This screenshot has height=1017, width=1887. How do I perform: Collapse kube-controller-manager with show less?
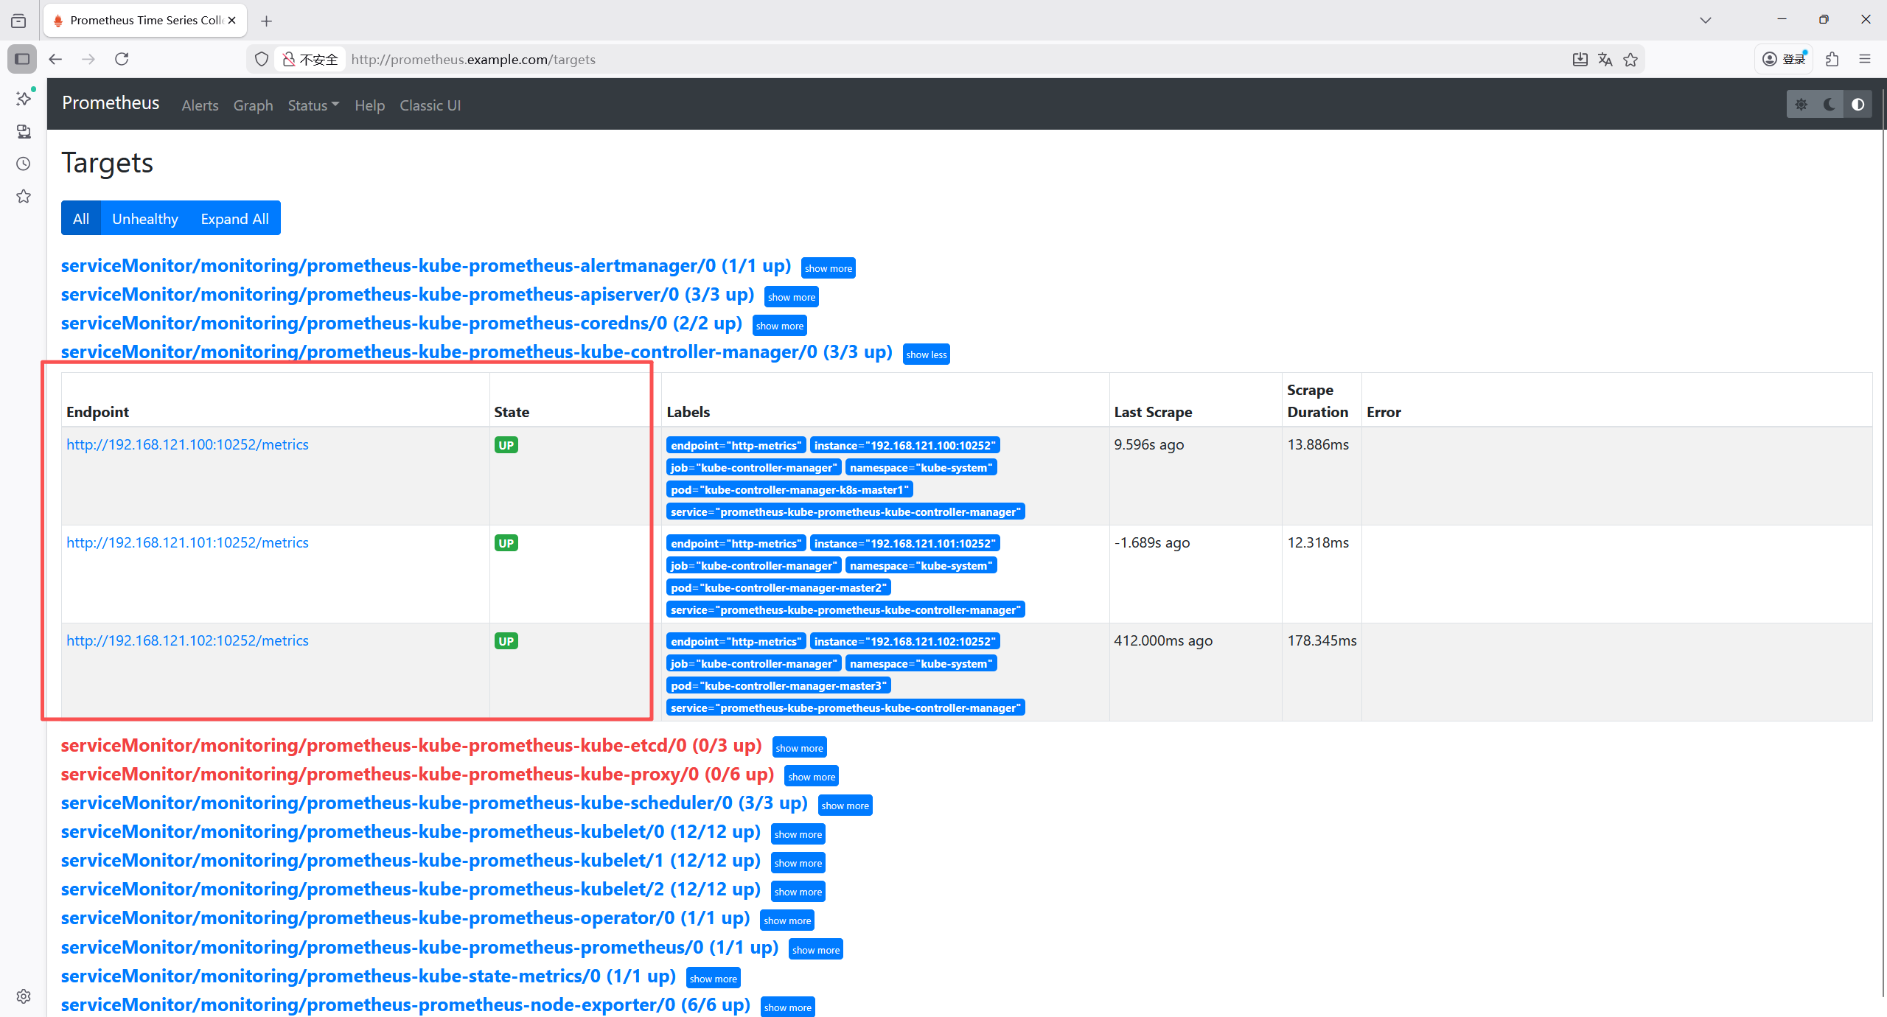926,354
